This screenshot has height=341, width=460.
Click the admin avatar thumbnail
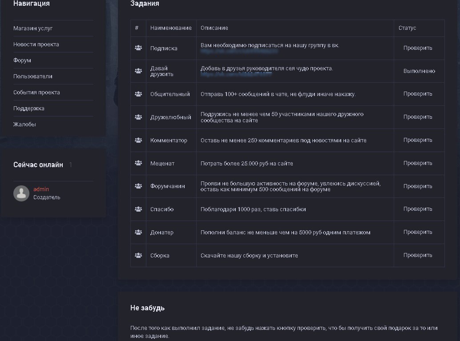click(21, 193)
